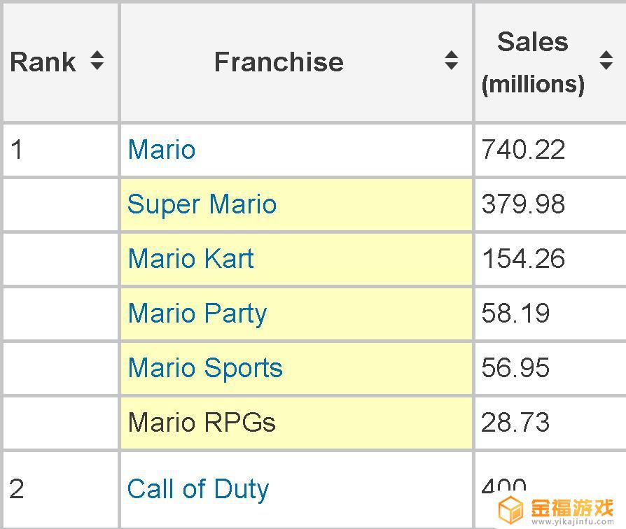Screen dimensions: 626x529
Task: Click the www.yikajinfu.com watermark text
Action: point(573,521)
